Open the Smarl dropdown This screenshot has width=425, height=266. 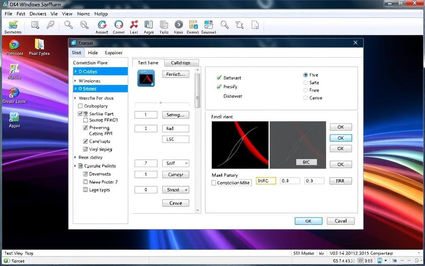[176, 190]
